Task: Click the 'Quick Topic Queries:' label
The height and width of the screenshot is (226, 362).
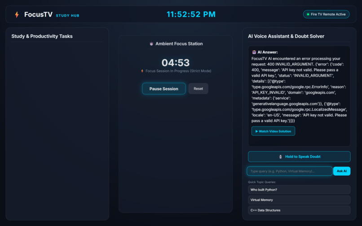Action: (262, 182)
